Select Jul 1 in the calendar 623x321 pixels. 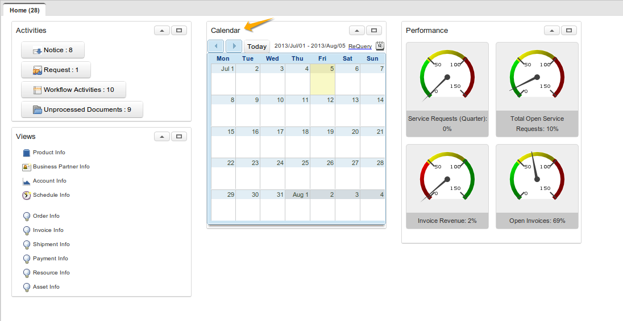(x=223, y=79)
